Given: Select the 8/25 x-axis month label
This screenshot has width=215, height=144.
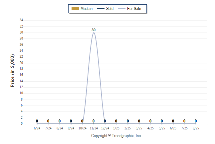Looking at the screenshot, I should click(x=196, y=128).
